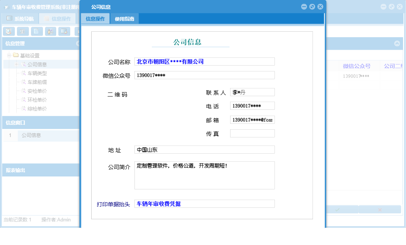The image size is (406, 245).
Task: Expand the 公司信息 tree node
Action: (16, 64)
